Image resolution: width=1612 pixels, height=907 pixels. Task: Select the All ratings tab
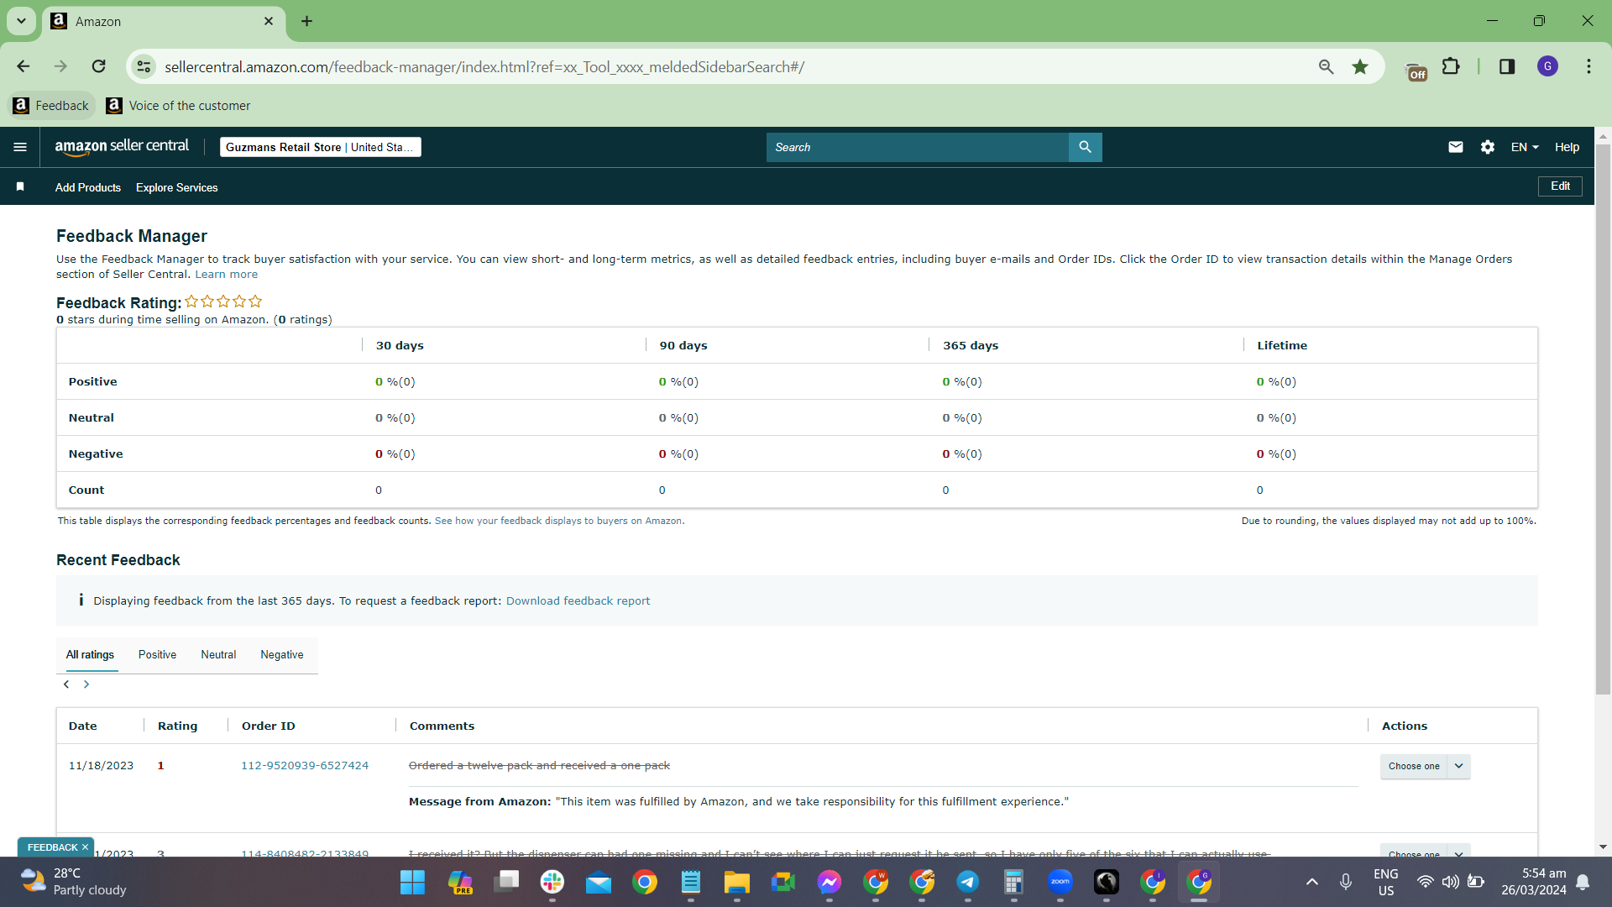90,655
